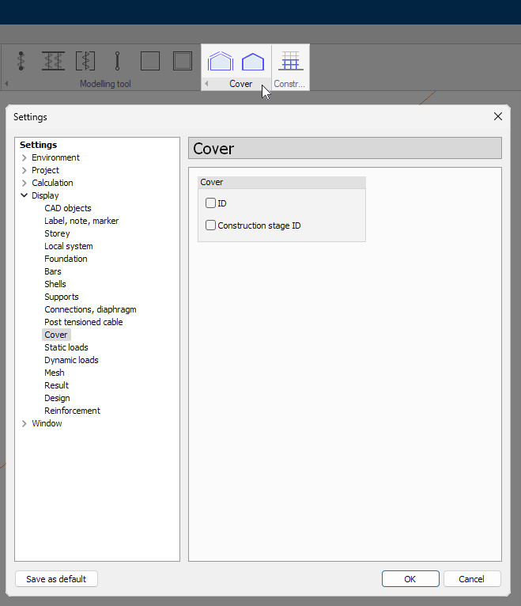
Task: Select the vertical bar with end nodes icon
Action: tap(118, 61)
